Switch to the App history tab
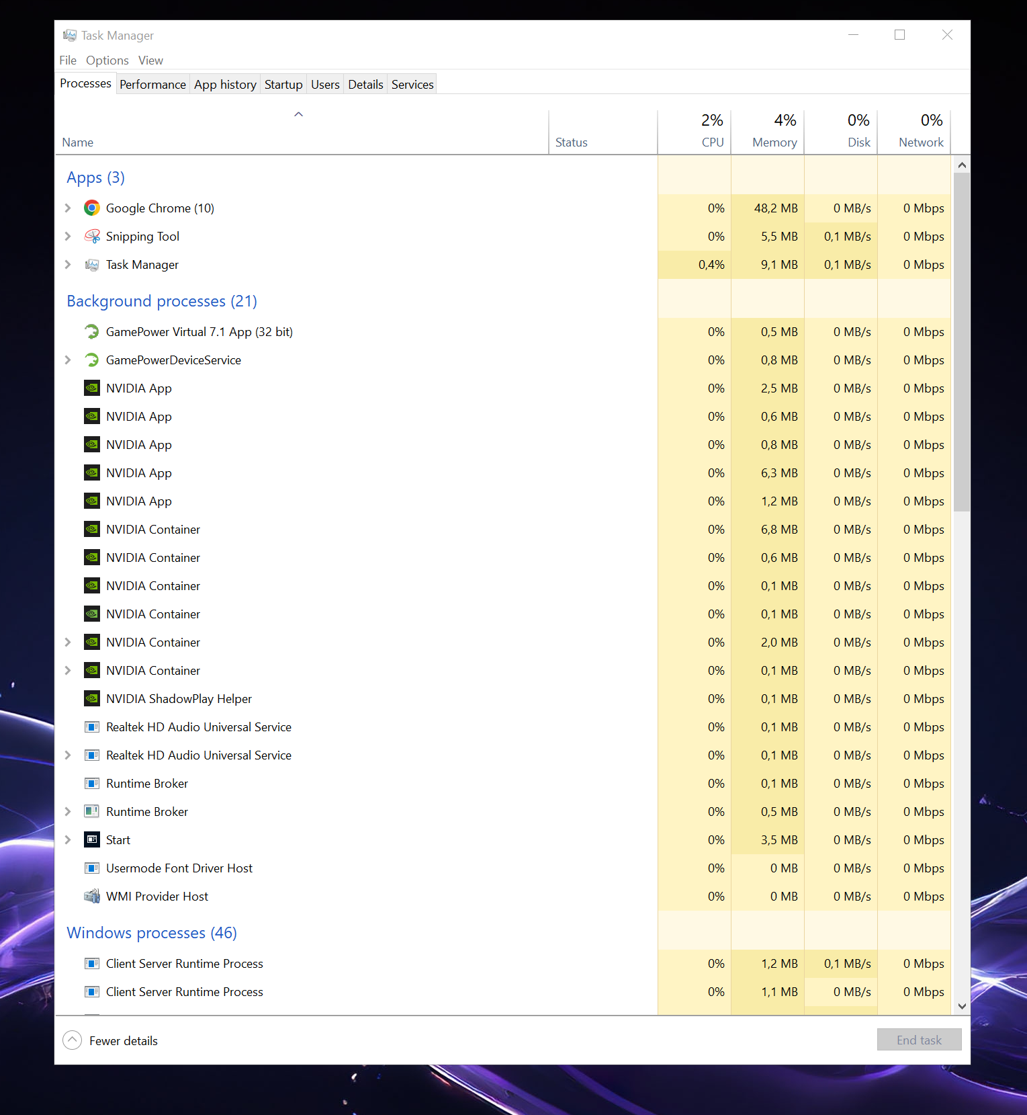The width and height of the screenshot is (1027, 1115). tap(225, 85)
